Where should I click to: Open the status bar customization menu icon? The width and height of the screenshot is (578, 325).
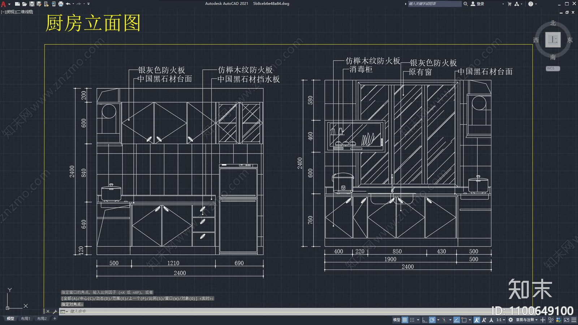tap(574, 320)
